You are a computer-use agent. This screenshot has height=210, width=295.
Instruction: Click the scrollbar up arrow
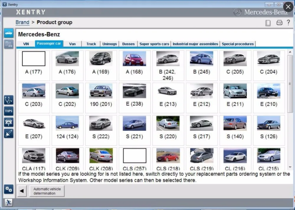pos(290,52)
